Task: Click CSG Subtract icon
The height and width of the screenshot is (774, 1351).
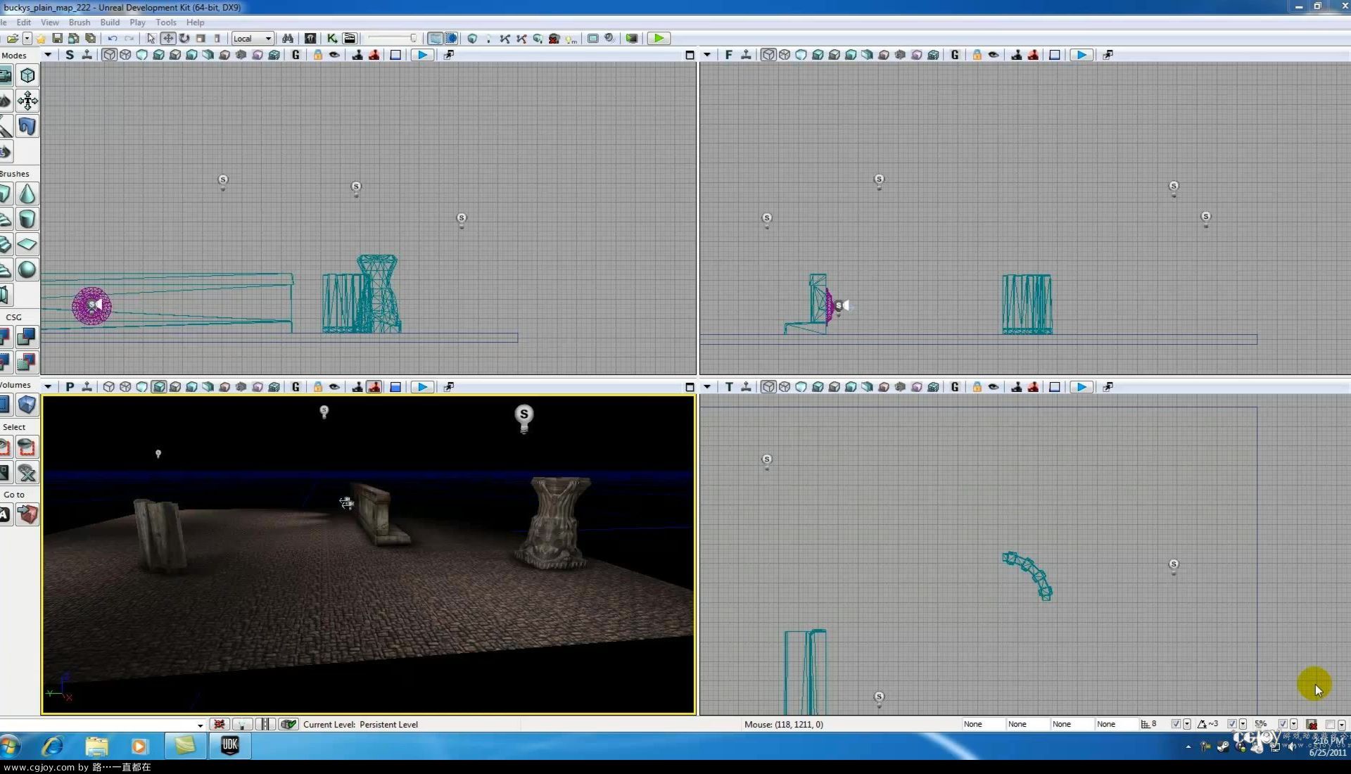Action: [x=27, y=337]
